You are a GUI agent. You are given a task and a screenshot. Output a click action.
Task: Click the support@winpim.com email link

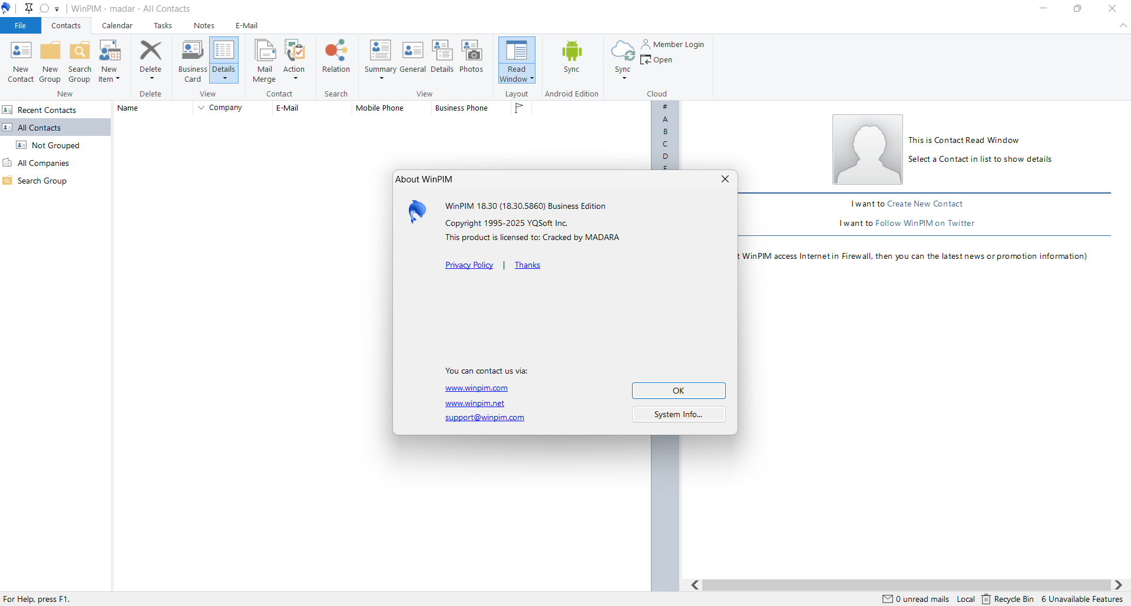[484, 417]
